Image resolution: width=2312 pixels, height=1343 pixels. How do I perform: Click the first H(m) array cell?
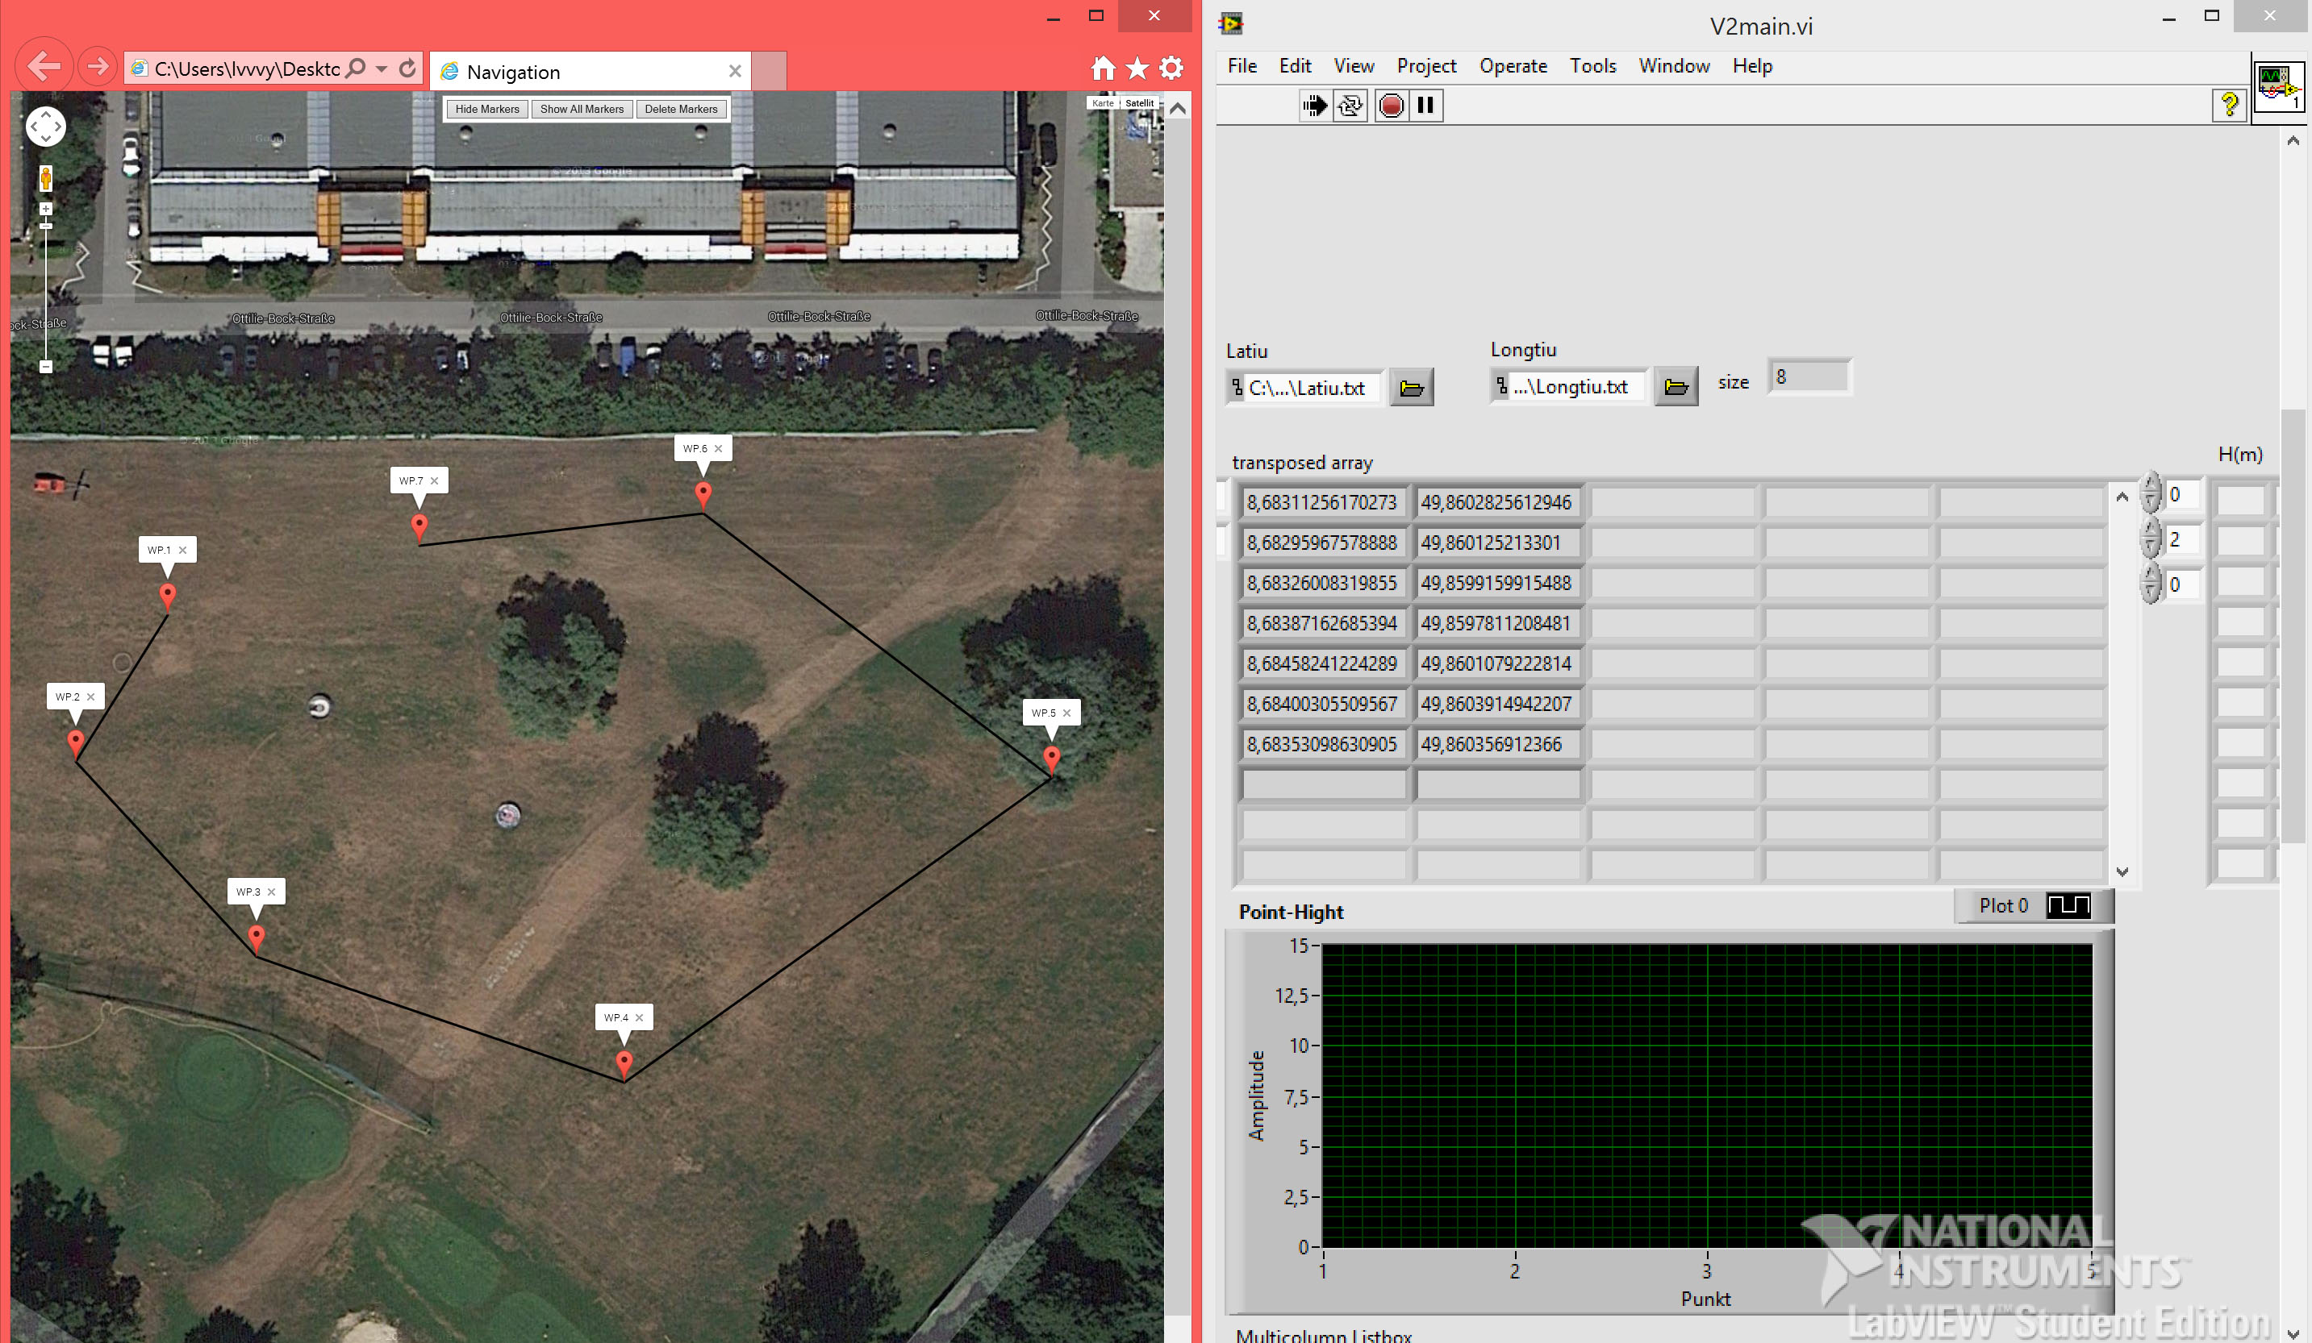2239,501
